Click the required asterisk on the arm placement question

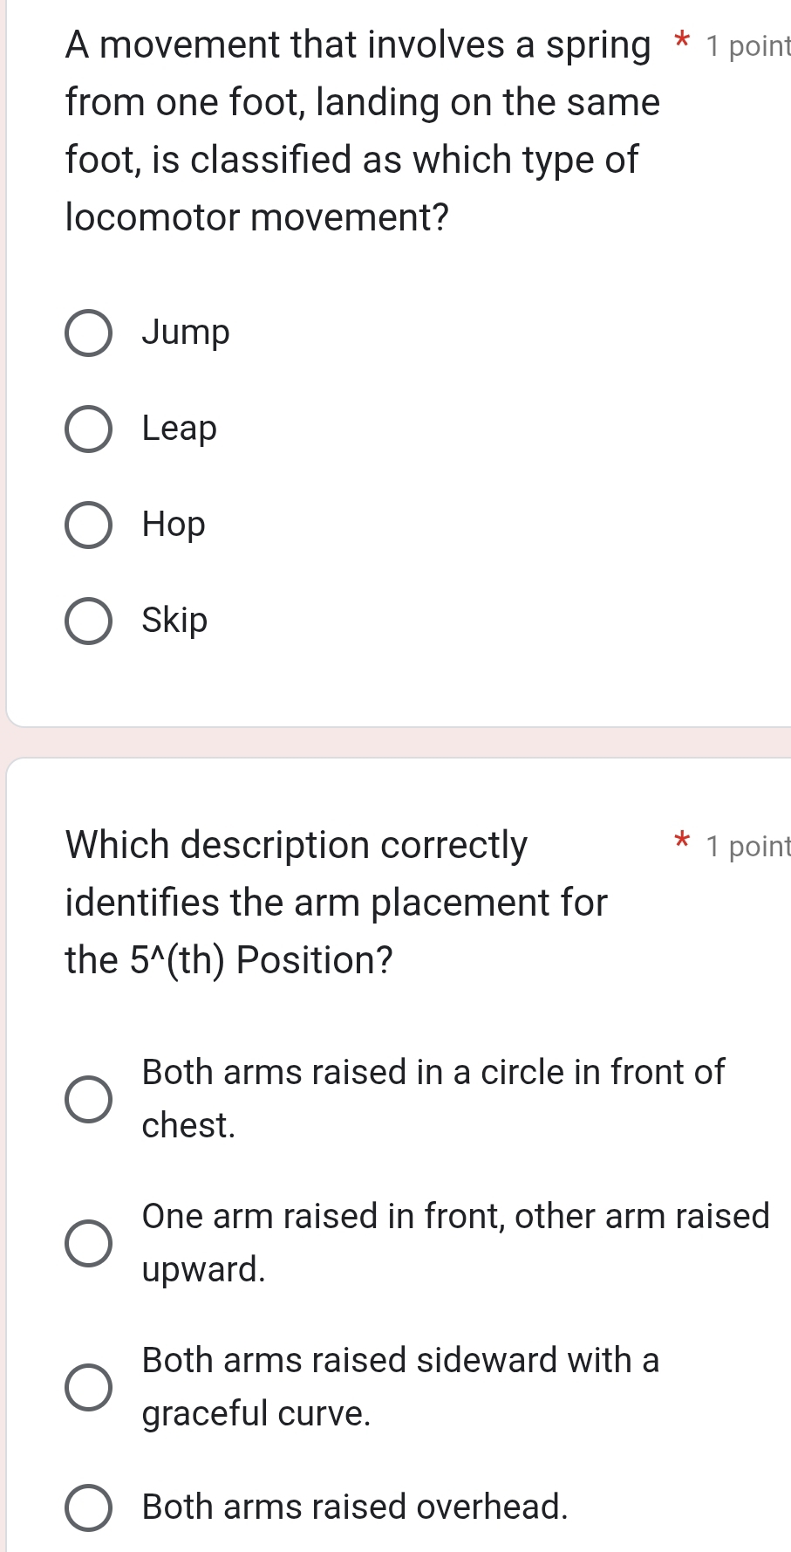point(683,841)
